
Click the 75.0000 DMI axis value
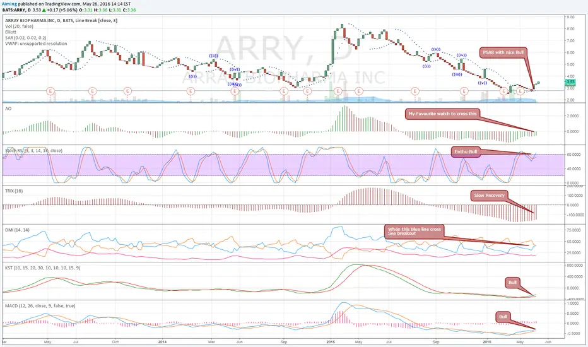click(x=573, y=230)
